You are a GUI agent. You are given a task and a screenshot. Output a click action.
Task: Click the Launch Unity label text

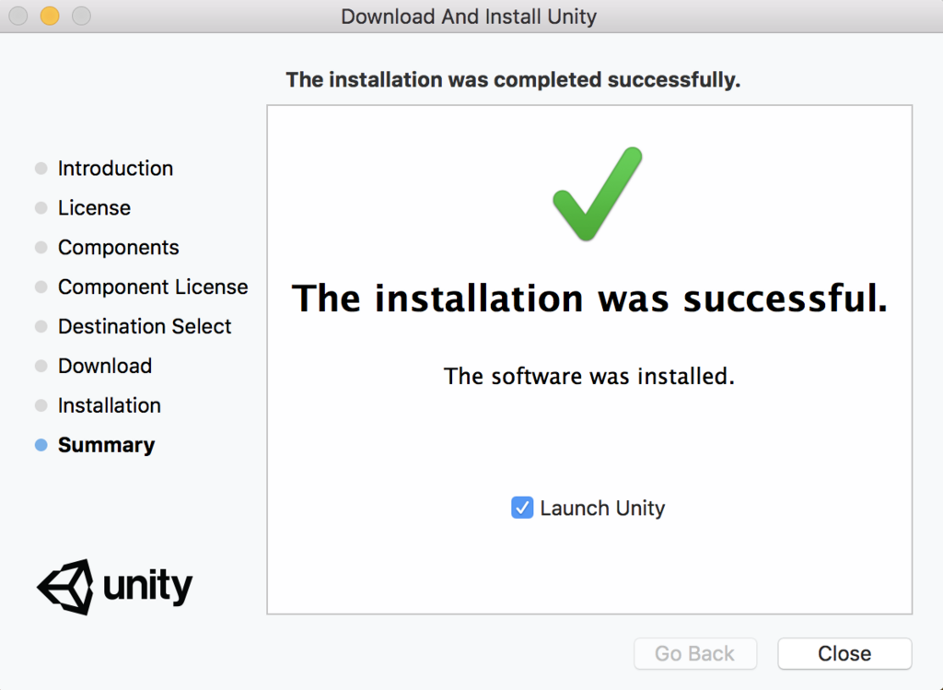[x=602, y=508]
